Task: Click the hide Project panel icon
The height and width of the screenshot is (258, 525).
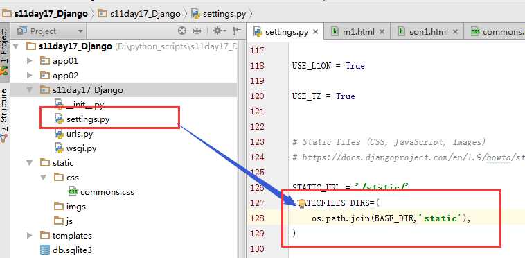Action: [x=237, y=31]
